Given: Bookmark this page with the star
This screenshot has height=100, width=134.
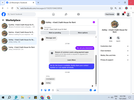Looking at the screenshot, I should point(120,8).
